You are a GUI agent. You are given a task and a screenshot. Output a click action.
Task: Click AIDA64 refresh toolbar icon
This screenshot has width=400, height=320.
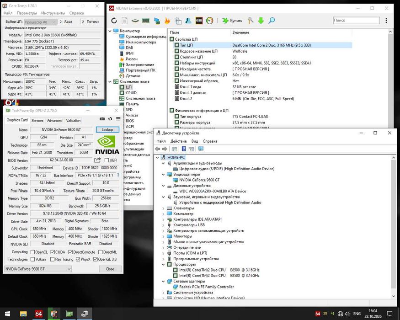point(114,21)
